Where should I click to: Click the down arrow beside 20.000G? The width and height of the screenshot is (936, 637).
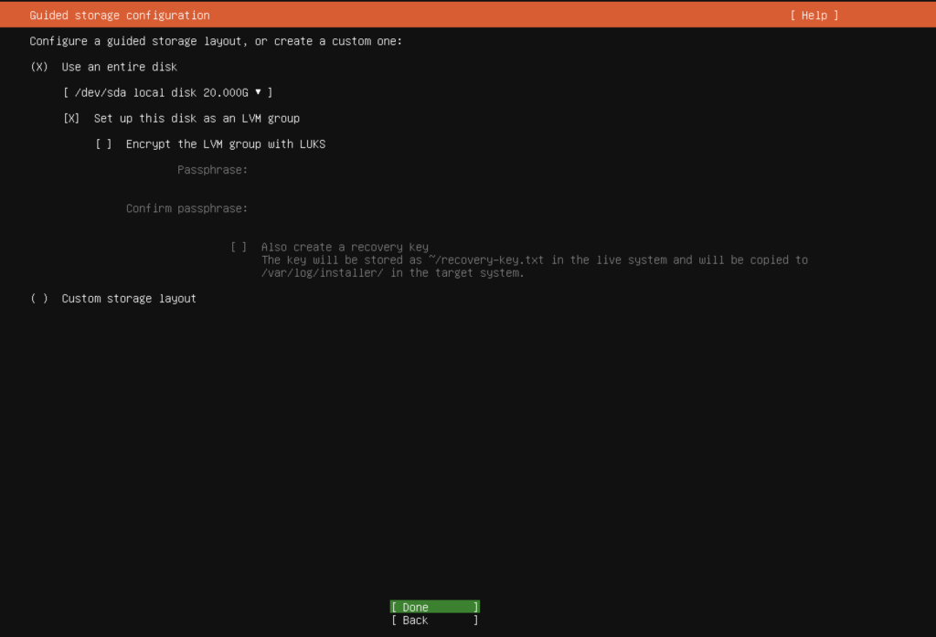pos(259,91)
